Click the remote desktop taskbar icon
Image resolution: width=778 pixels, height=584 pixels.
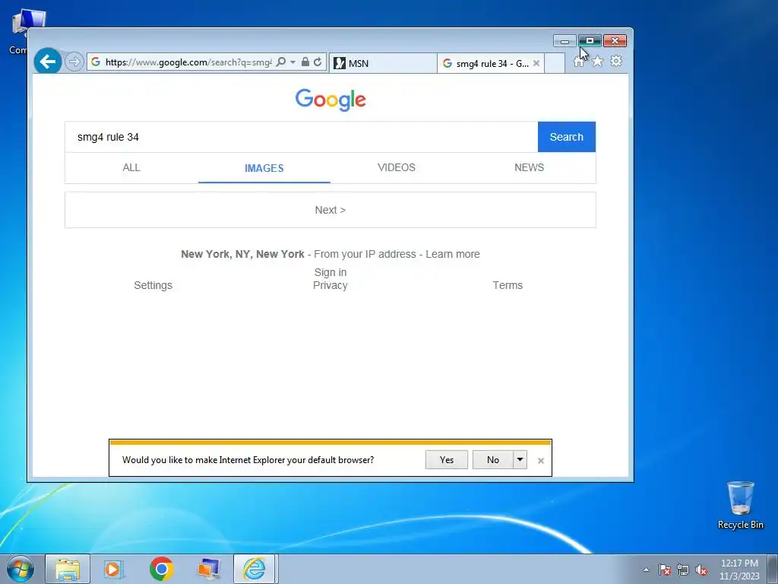tap(208, 569)
